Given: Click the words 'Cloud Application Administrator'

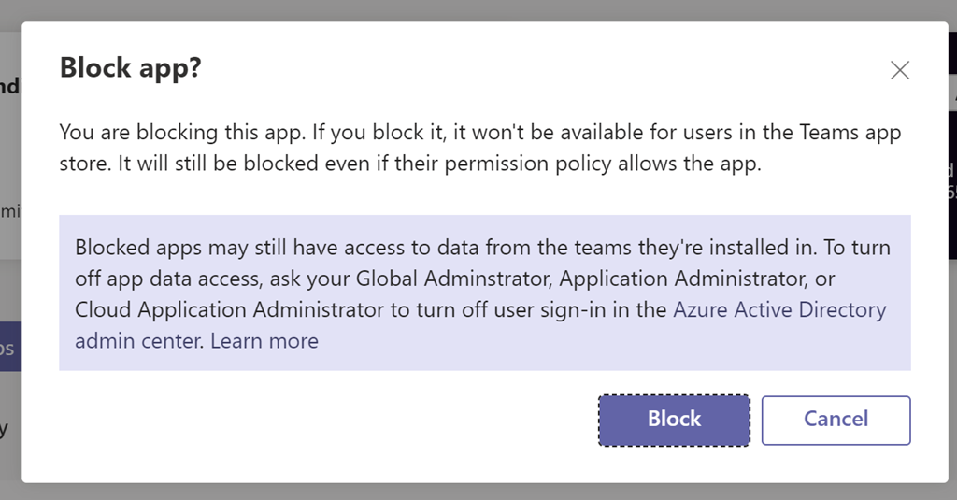Looking at the screenshot, I should [x=230, y=310].
